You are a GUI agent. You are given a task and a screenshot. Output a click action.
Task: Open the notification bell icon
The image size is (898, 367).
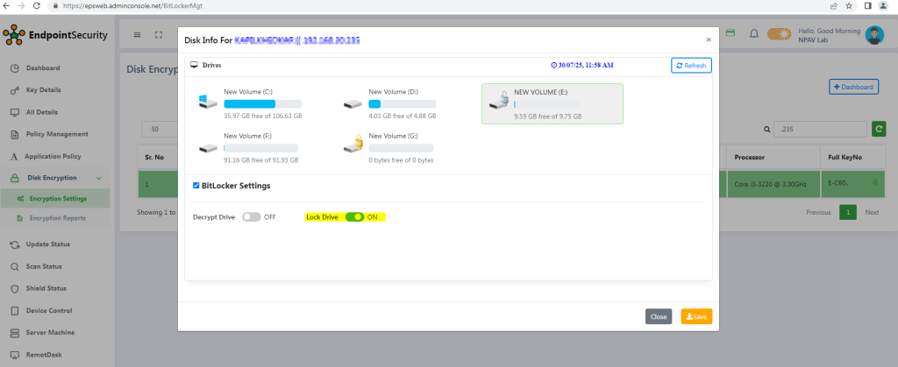(753, 34)
